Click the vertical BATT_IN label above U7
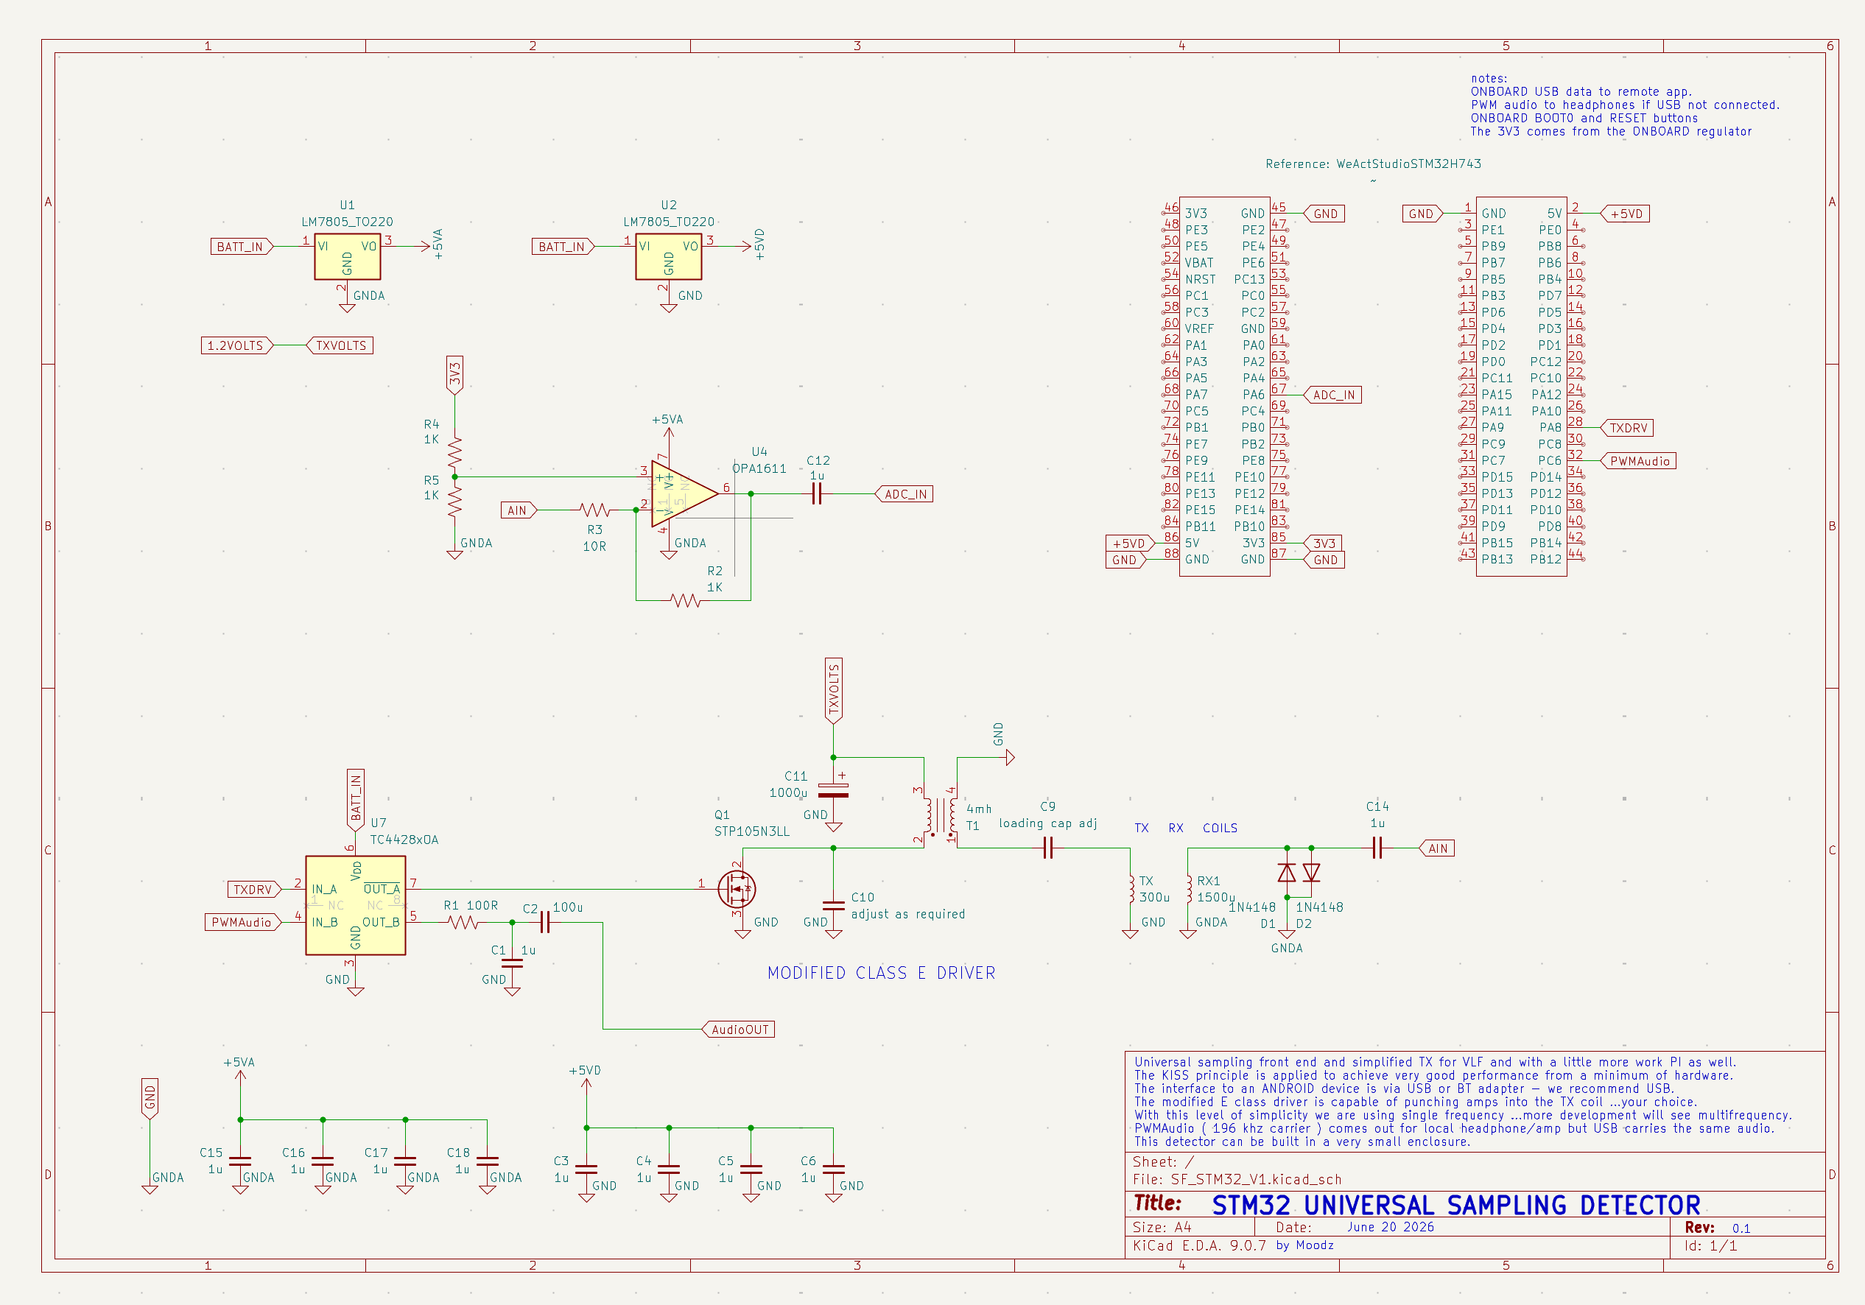Viewport: 1865px width, 1305px height. (x=355, y=800)
